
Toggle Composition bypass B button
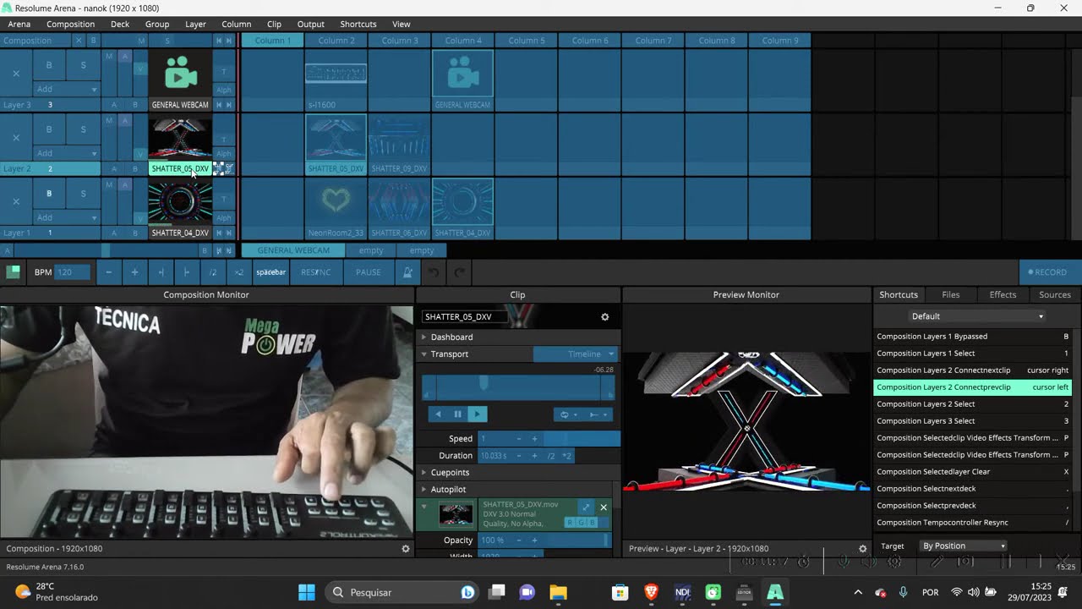[93, 41]
